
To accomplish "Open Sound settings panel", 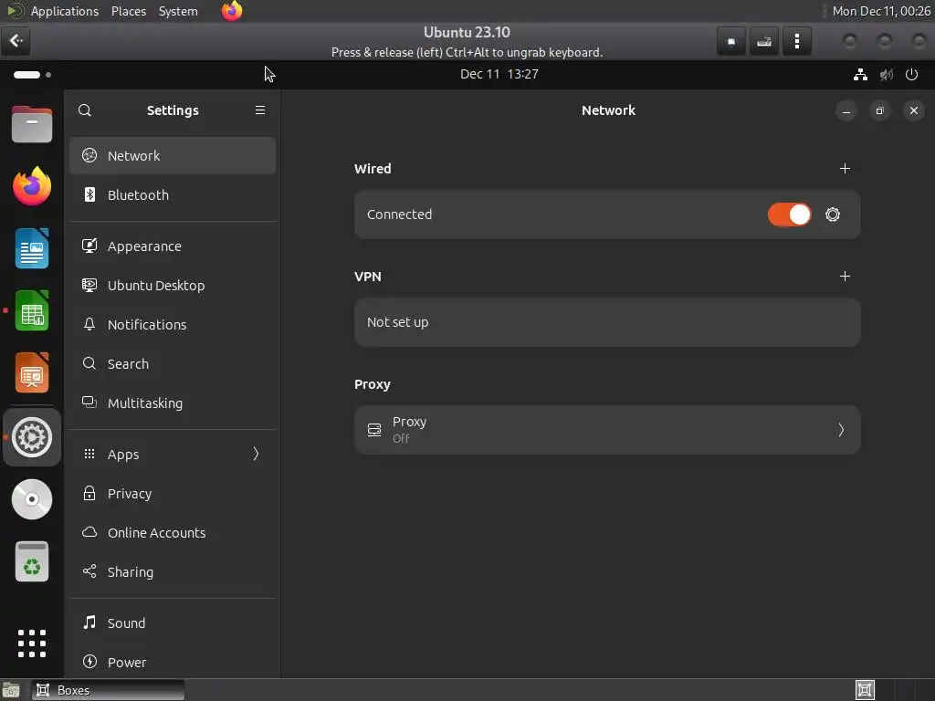I will [x=173, y=623].
